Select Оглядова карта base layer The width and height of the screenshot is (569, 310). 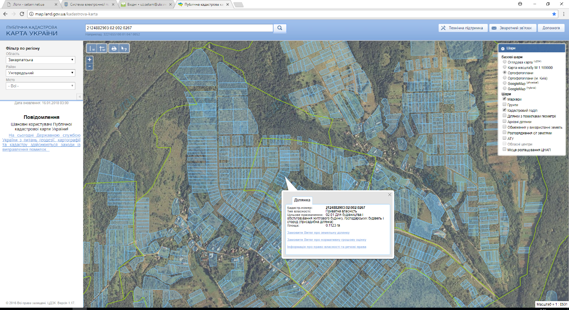click(504, 63)
